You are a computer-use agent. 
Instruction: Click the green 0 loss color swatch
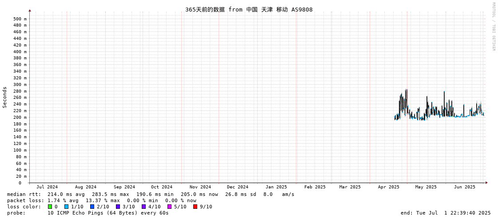coord(50,207)
